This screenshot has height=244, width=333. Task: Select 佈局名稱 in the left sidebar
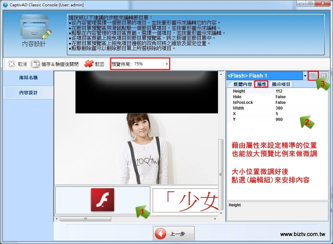(x=28, y=78)
